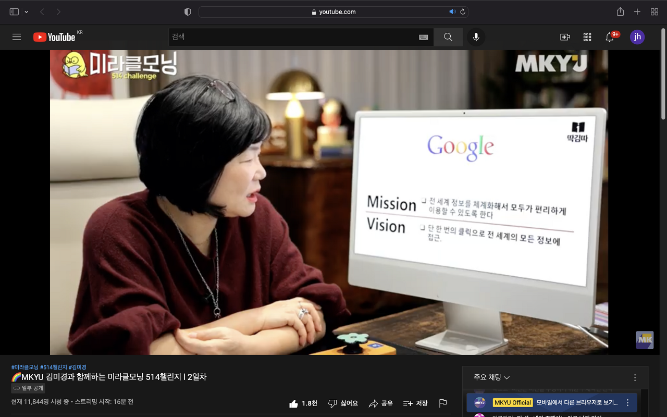
Task: Expand the 주요 채팅 dropdown
Action: pyautogui.click(x=491, y=377)
